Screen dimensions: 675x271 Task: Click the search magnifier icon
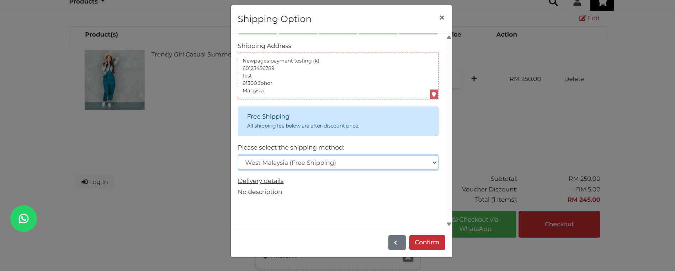click(x=553, y=3)
